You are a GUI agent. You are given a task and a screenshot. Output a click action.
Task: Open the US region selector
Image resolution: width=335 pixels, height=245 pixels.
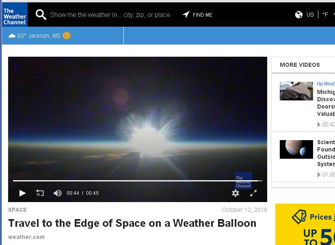pos(310,15)
